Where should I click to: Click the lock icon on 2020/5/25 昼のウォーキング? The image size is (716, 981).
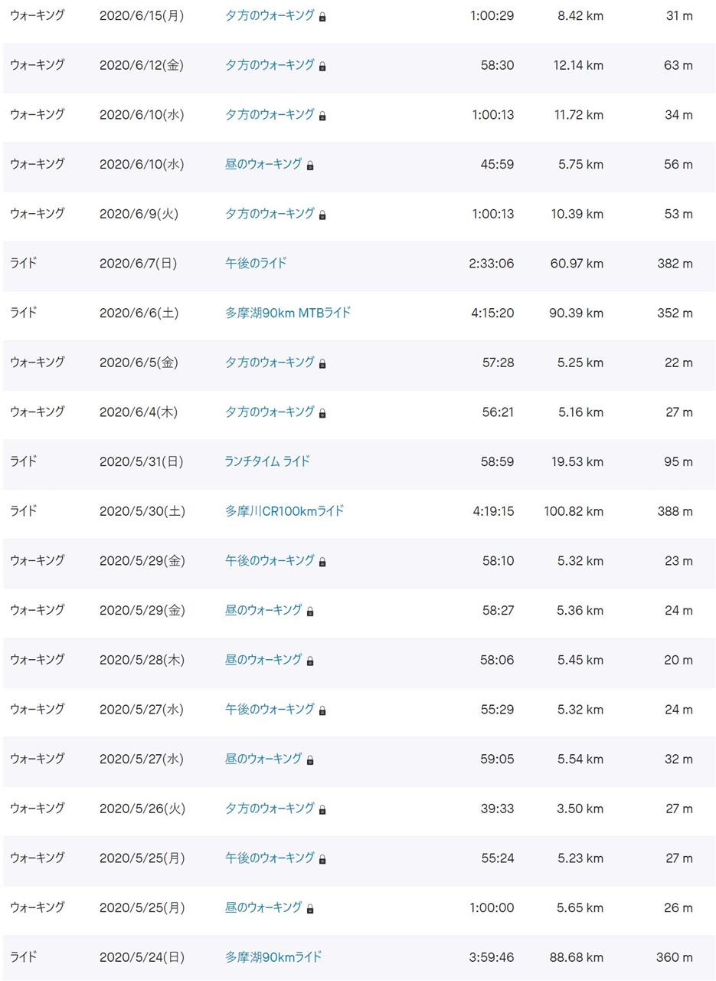click(310, 908)
